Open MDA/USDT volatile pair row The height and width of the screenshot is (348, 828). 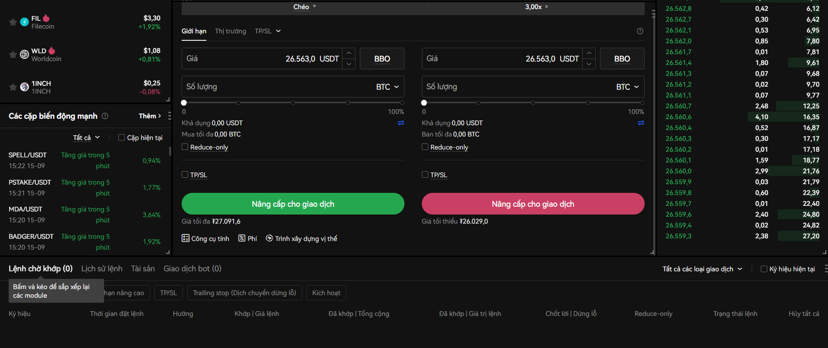click(x=85, y=215)
